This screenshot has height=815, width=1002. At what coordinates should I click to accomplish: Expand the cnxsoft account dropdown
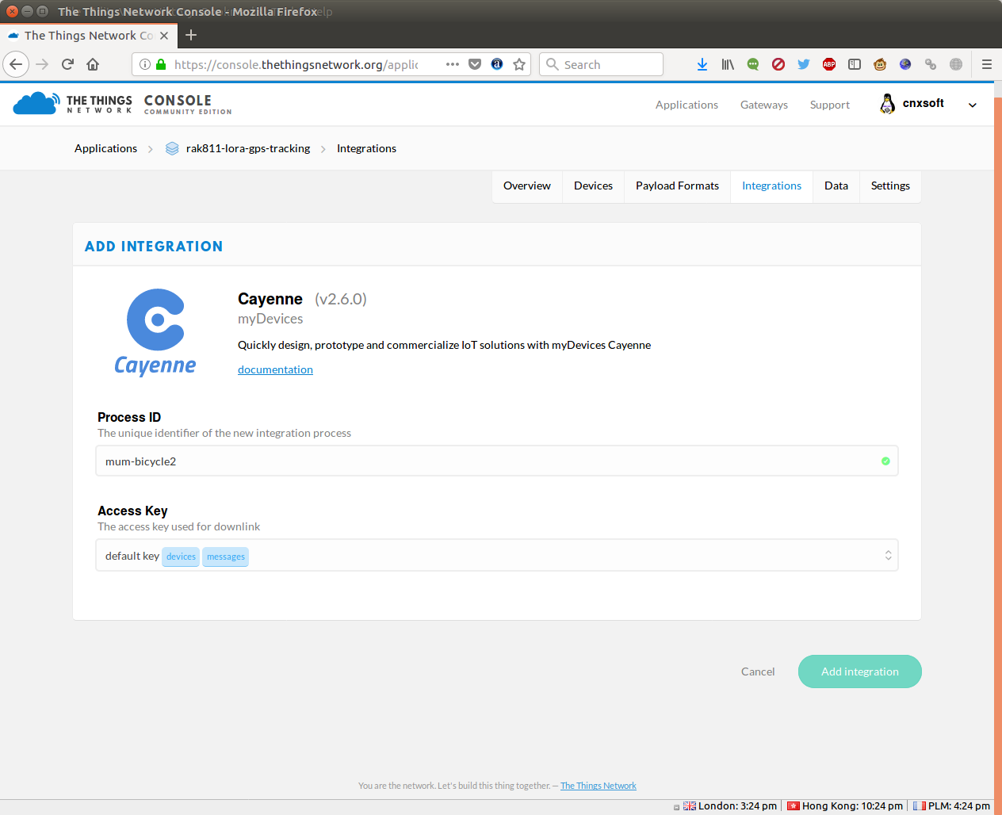coord(973,105)
